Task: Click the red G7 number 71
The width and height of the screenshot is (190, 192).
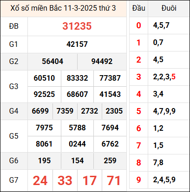Action: (x=113, y=180)
